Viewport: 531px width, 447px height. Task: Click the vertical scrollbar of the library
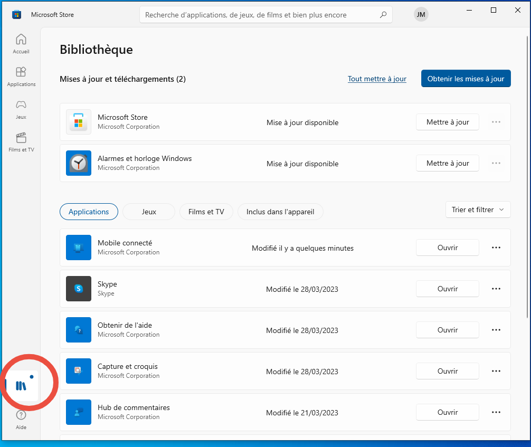tap(527, 176)
